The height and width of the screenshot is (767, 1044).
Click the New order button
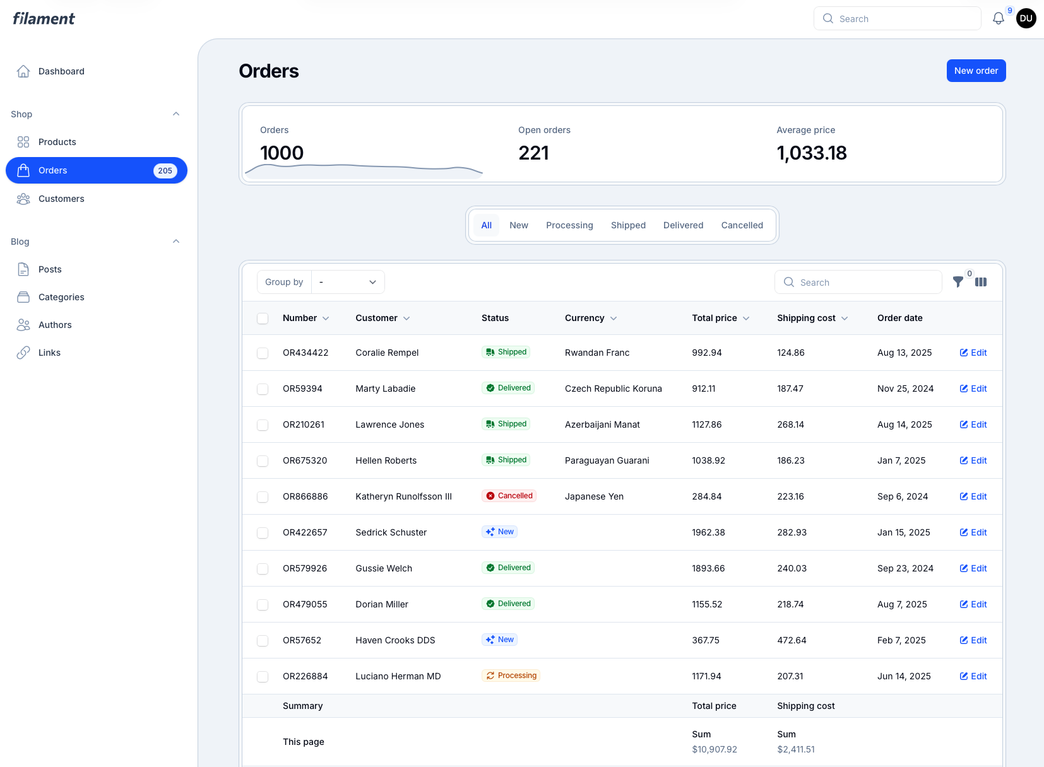[x=976, y=71]
